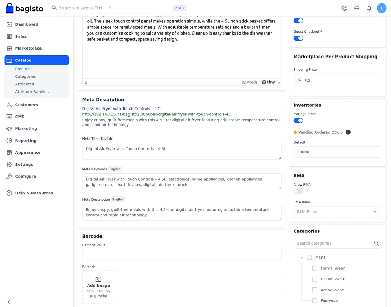Toggle the switch above Guest Checkout
Viewport: 391px width, 307px height.
pyautogui.click(x=298, y=21)
